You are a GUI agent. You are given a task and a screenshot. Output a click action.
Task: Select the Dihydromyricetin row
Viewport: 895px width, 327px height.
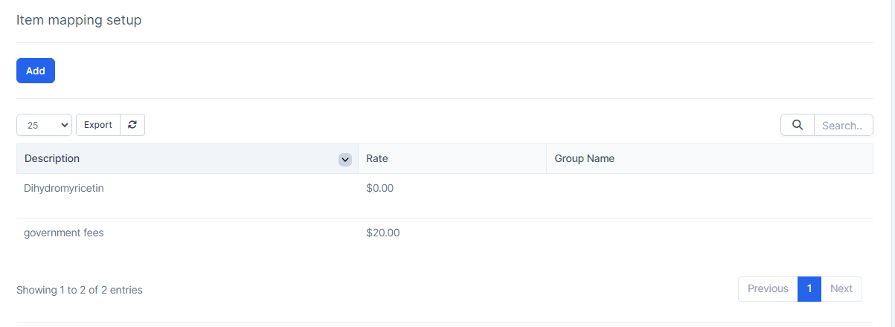(x=64, y=188)
